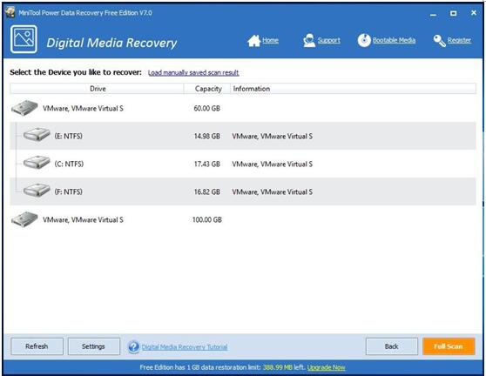Click the 17.43 GB capacity value
This screenshot has width=486, height=376.
coord(207,164)
